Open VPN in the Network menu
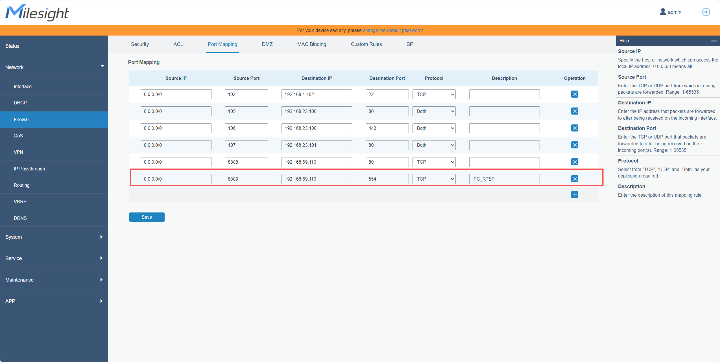The width and height of the screenshot is (720, 362). point(18,152)
